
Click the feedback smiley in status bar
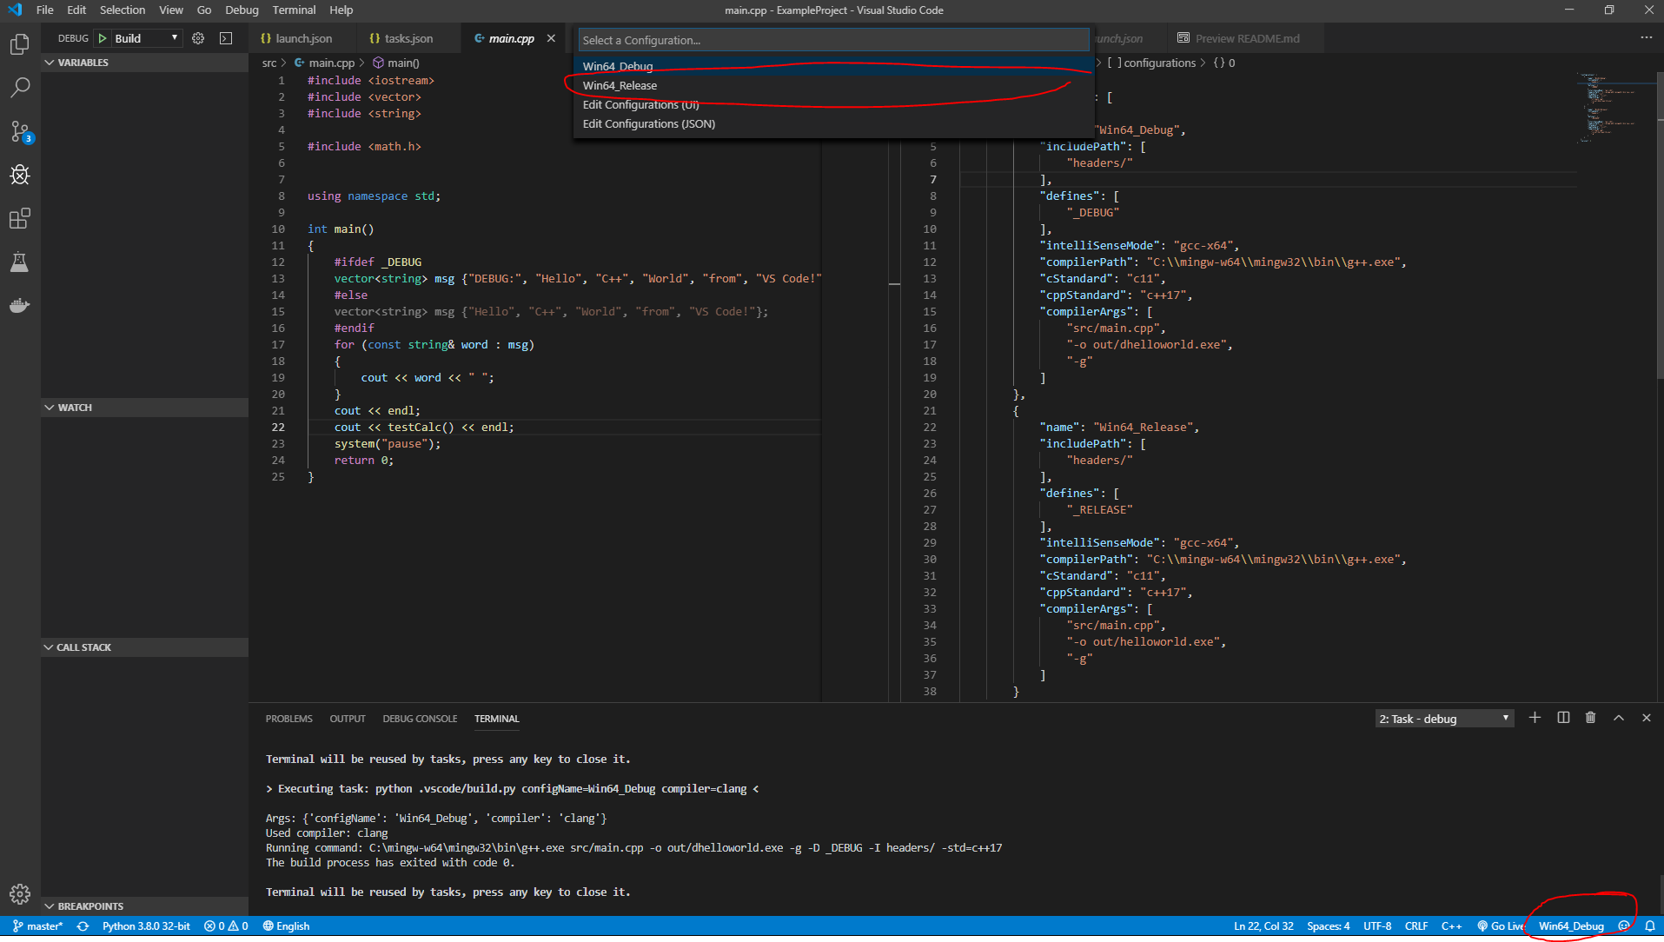click(1623, 926)
